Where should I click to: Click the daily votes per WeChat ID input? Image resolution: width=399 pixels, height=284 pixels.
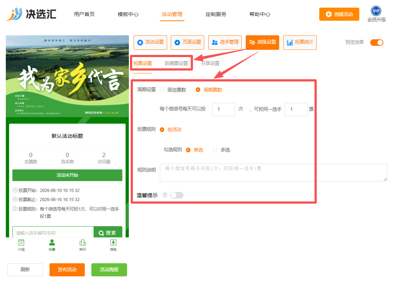(224, 109)
